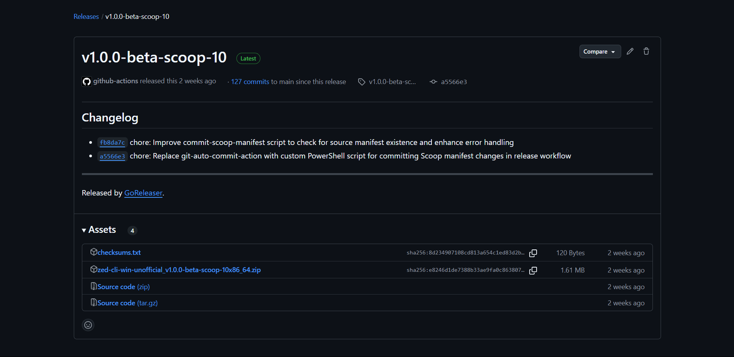
Task: Open tag v1.0.0-beta-sc... link
Action: point(392,82)
